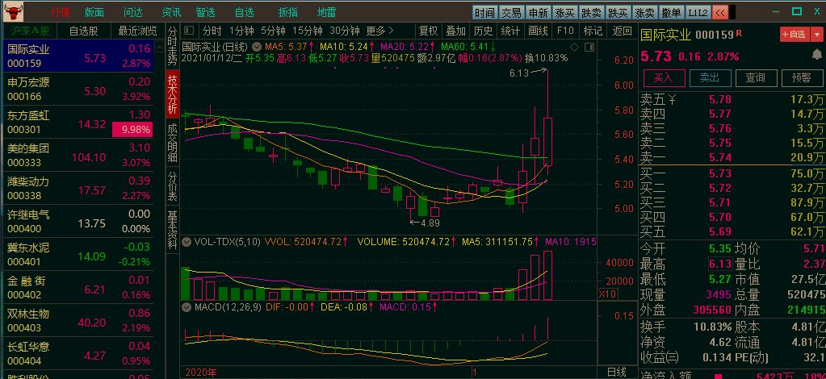Open the 智选 menu
The width and height of the screenshot is (826, 379).
click(205, 12)
